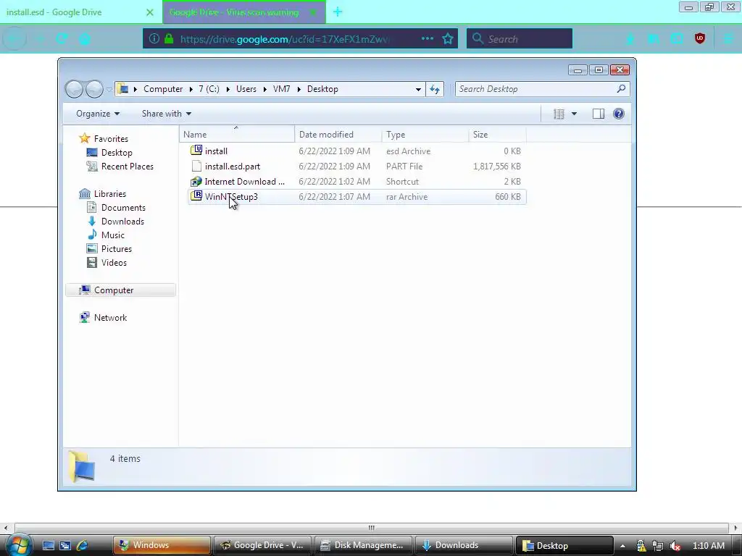Image resolution: width=742 pixels, height=556 pixels.
Task: Open Pictures library
Action: (117, 248)
